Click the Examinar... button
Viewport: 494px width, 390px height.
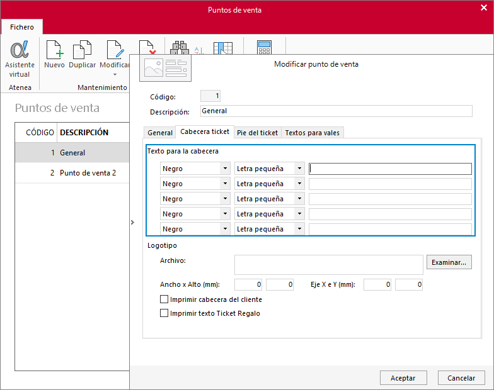pyautogui.click(x=449, y=262)
